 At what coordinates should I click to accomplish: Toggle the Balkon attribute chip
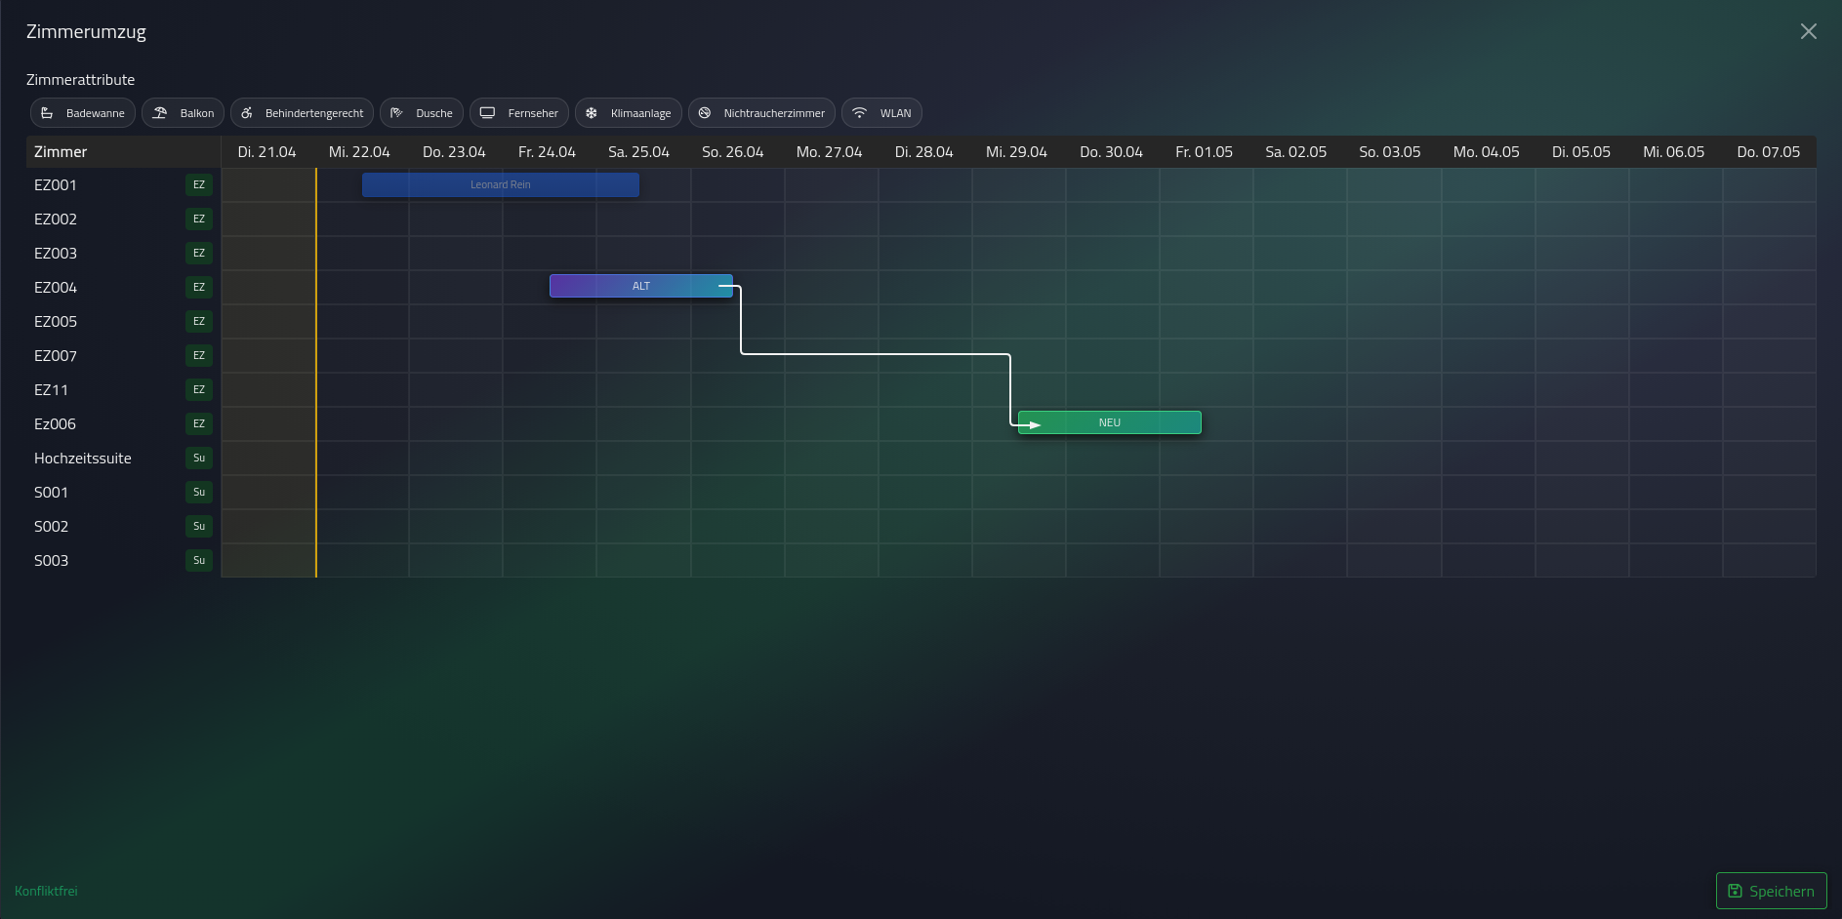click(x=184, y=113)
